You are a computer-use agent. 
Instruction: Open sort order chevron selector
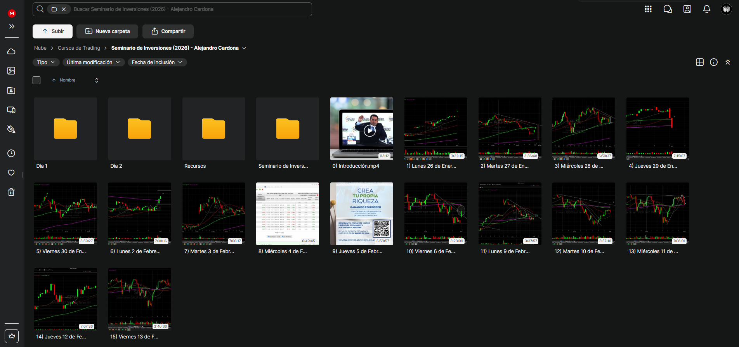point(97,80)
